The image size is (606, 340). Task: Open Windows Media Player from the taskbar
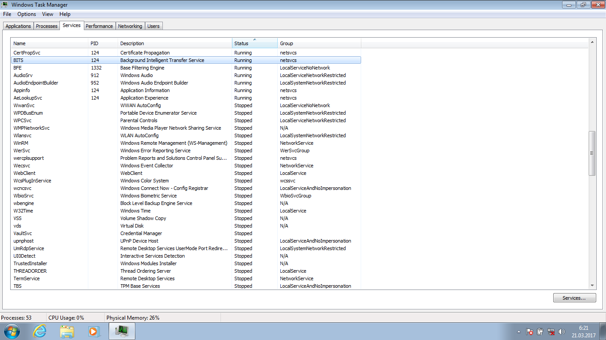pos(94,331)
